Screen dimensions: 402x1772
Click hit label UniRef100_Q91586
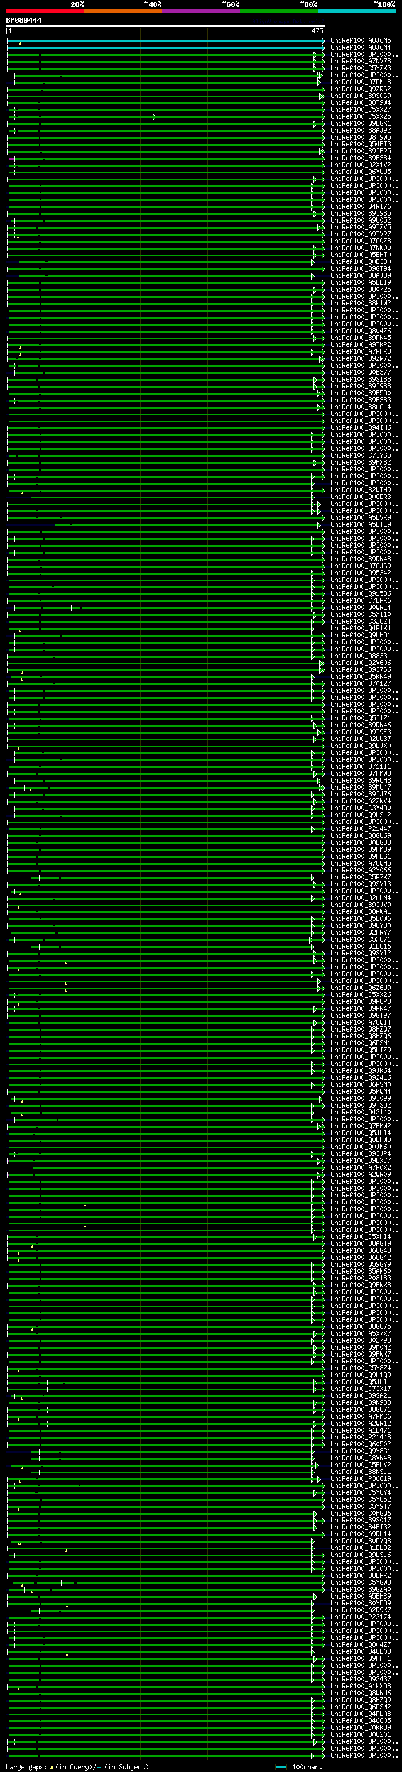pyautogui.click(x=361, y=593)
